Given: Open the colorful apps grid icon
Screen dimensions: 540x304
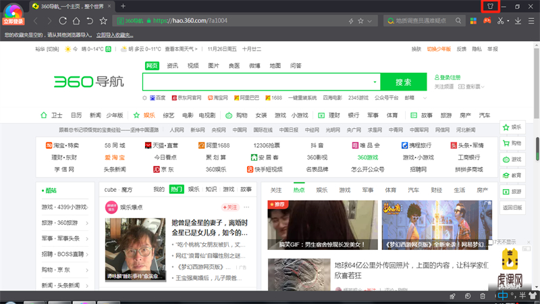Looking at the screenshot, I should point(473,21).
